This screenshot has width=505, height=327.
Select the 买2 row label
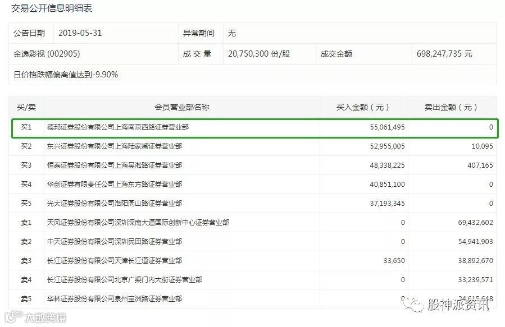pos(26,146)
